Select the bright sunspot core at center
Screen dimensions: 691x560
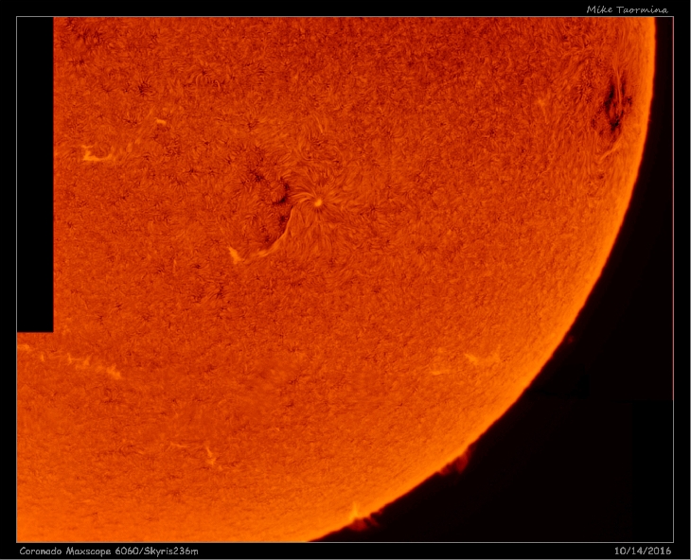(x=318, y=201)
